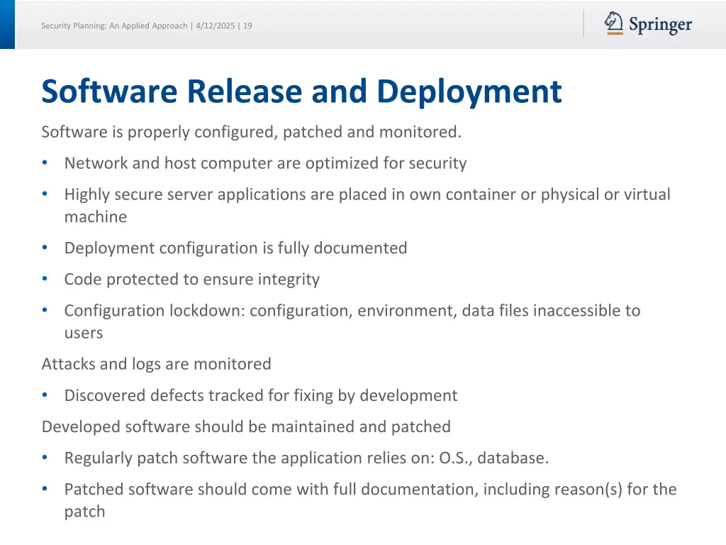Click the bullet starting 'Patched software should come with'
The width and height of the screenshot is (726, 545).
[x=370, y=500]
